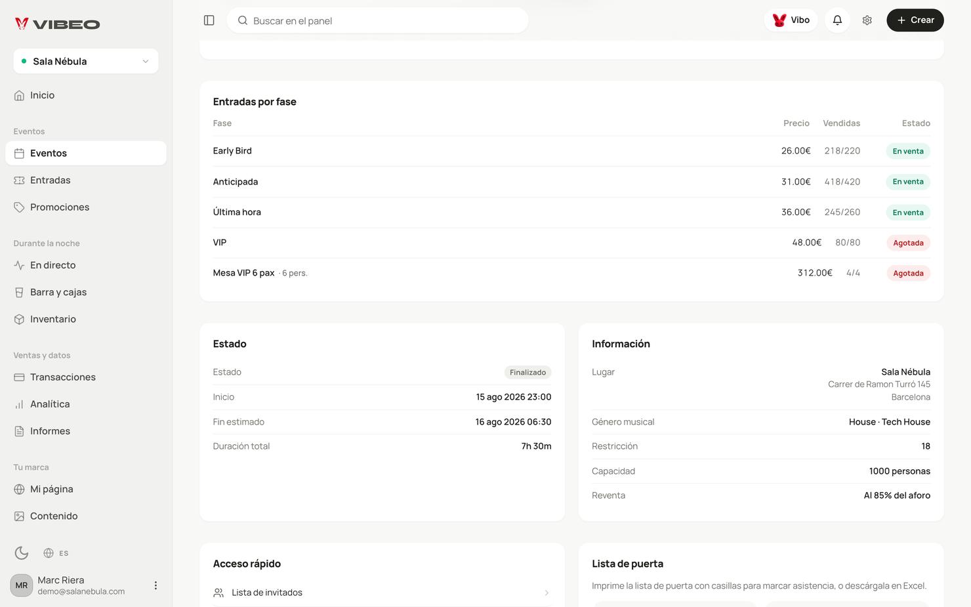The height and width of the screenshot is (607, 971).
Task: Open Eventos section
Action: [x=86, y=153]
